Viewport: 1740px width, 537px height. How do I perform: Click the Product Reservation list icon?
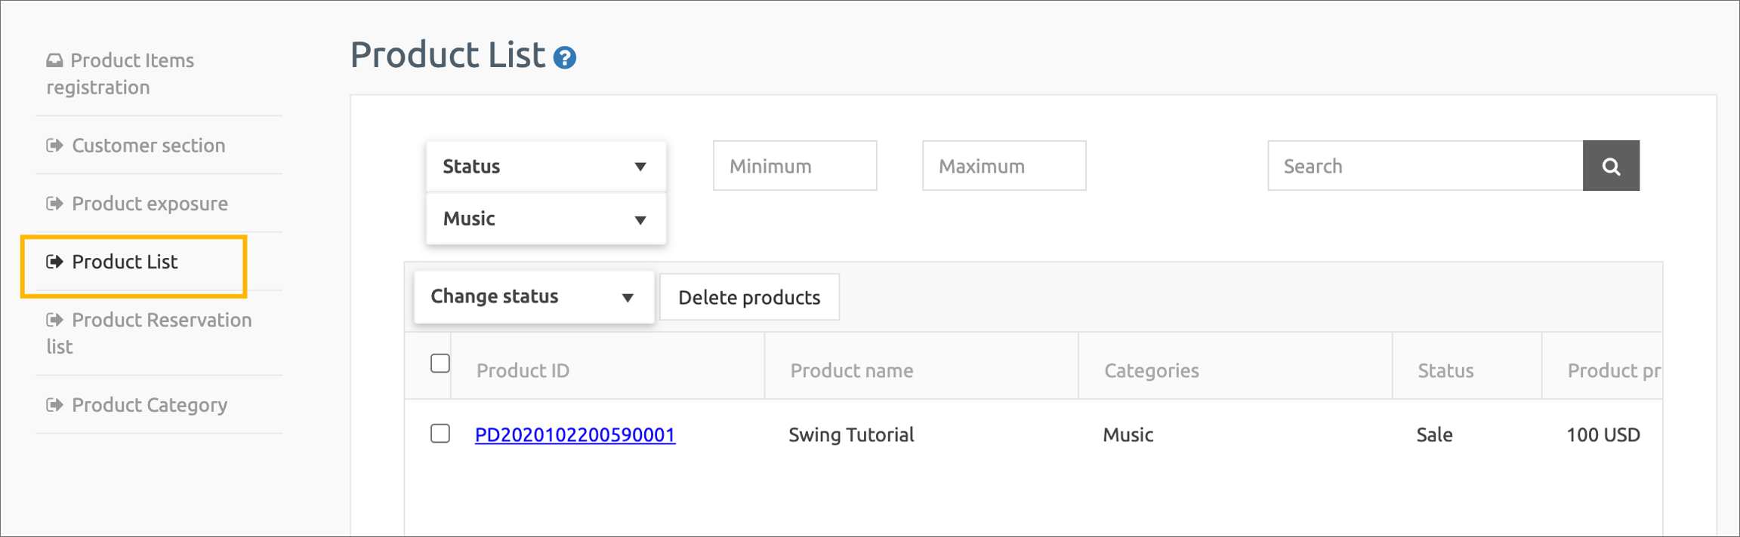[x=54, y=320]
